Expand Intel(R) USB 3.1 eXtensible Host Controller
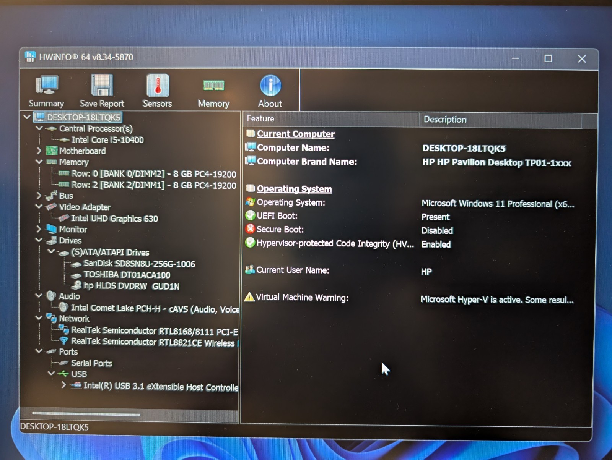The width and height of the screenshot is (612, 460). coord(63,385)
